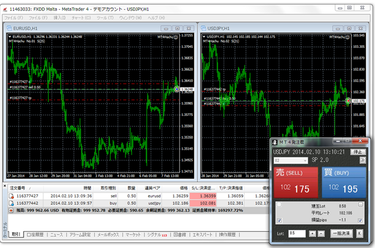Open the ウィンドウ(W) menu
Screen dimensions: 375x248
(x=130, y=18)
